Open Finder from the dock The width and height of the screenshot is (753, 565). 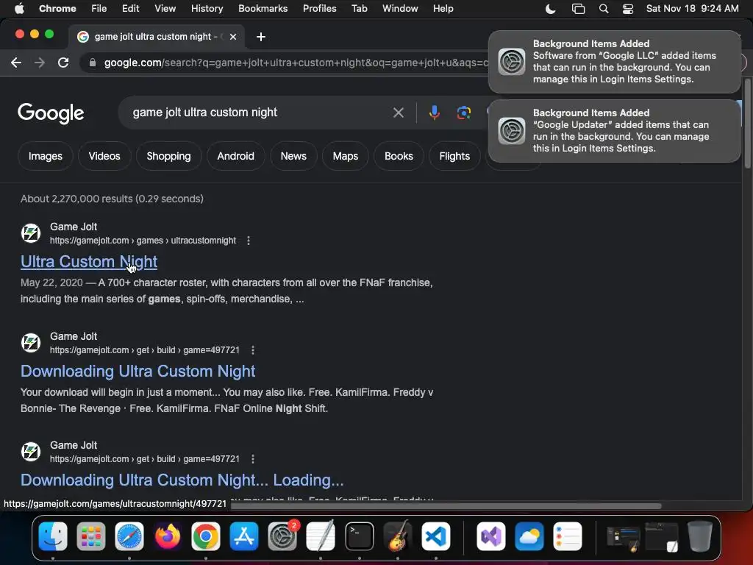tap(53, 536)
